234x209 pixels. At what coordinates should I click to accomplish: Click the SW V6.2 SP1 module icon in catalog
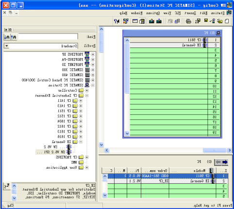(x=68, y=152)
